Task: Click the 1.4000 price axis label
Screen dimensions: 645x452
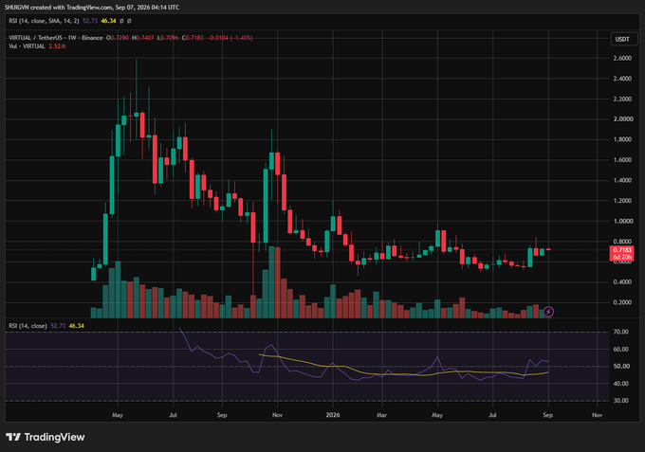Action: click(x=622, y=180)
